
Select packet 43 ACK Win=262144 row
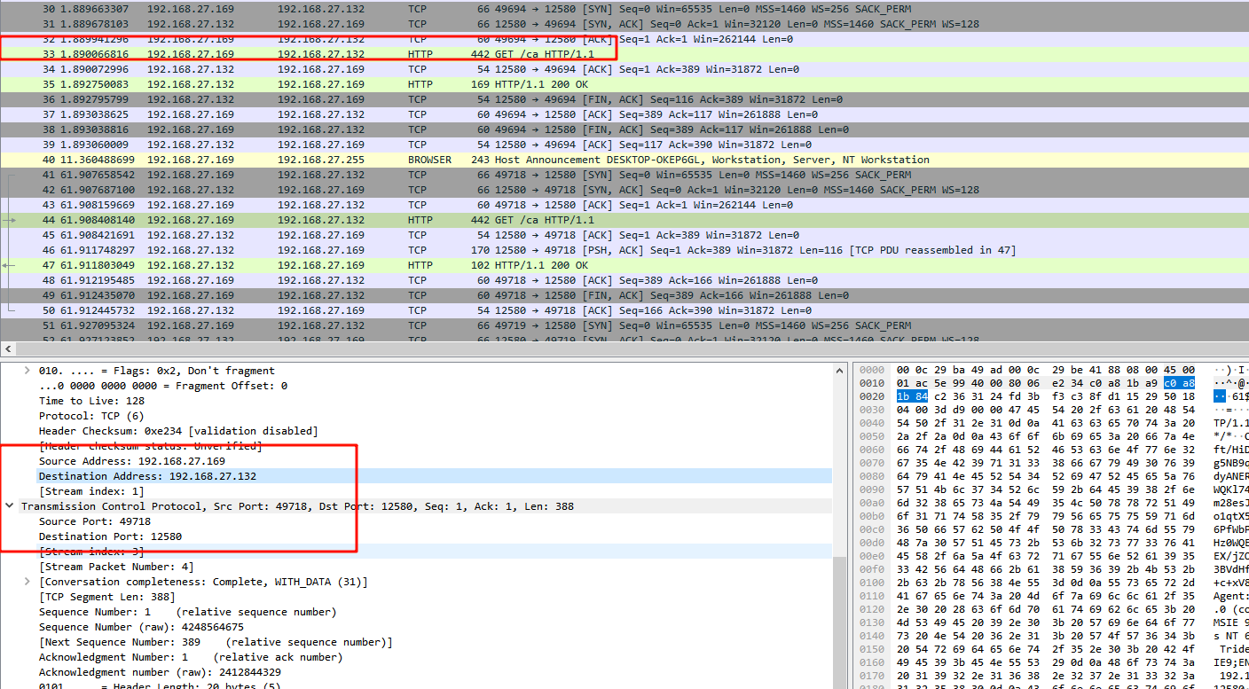[624, 205]
